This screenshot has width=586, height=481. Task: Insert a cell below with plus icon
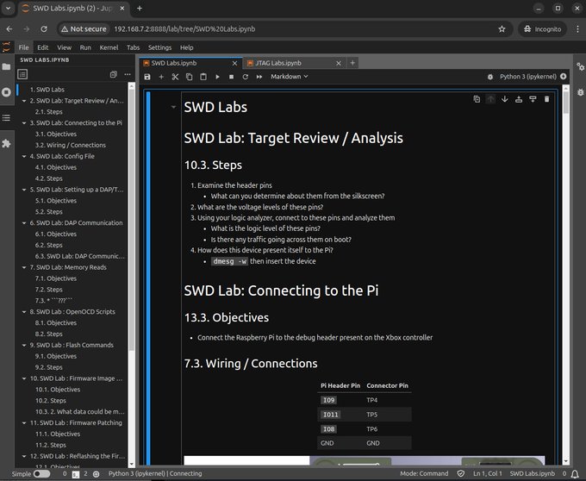161,77
